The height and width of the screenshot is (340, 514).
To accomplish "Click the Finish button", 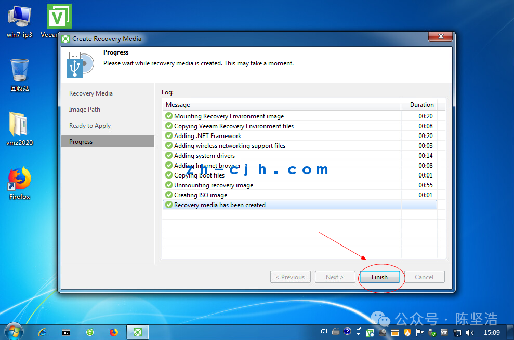I will click(x=379, y=277).
